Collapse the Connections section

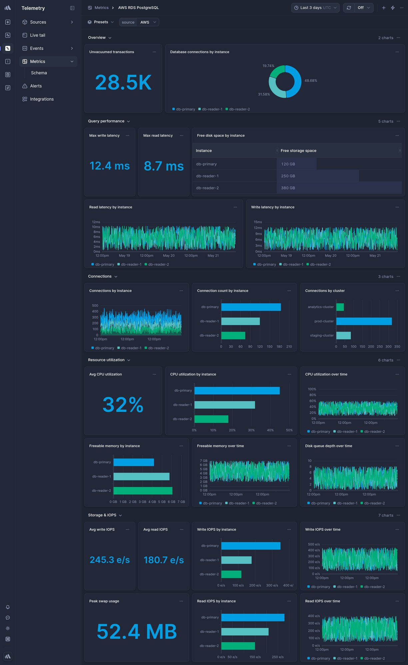point(116,277)
